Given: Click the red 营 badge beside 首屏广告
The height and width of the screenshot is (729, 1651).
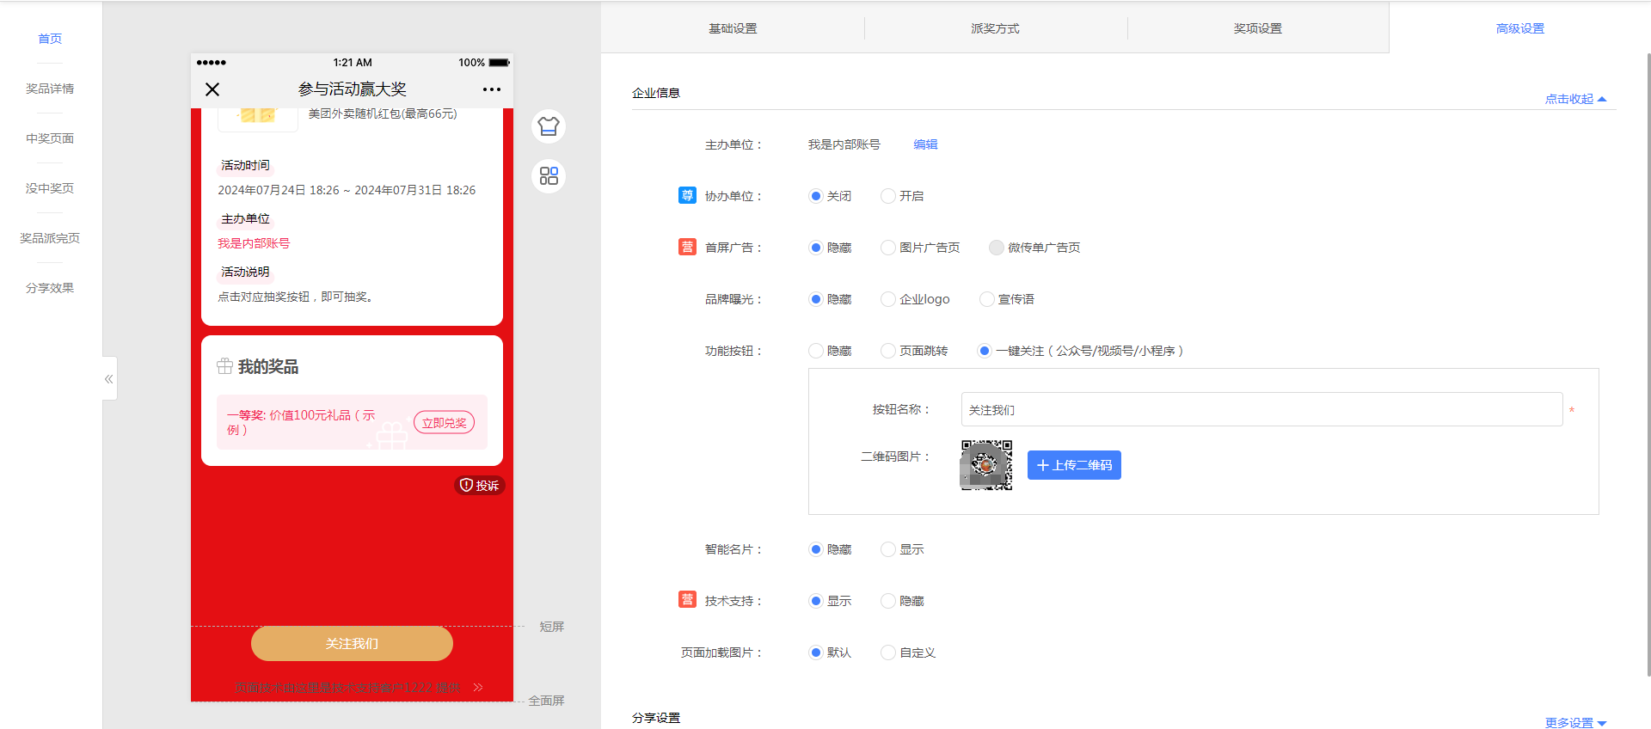Looking at the screenshot, I should coord(687,247).
